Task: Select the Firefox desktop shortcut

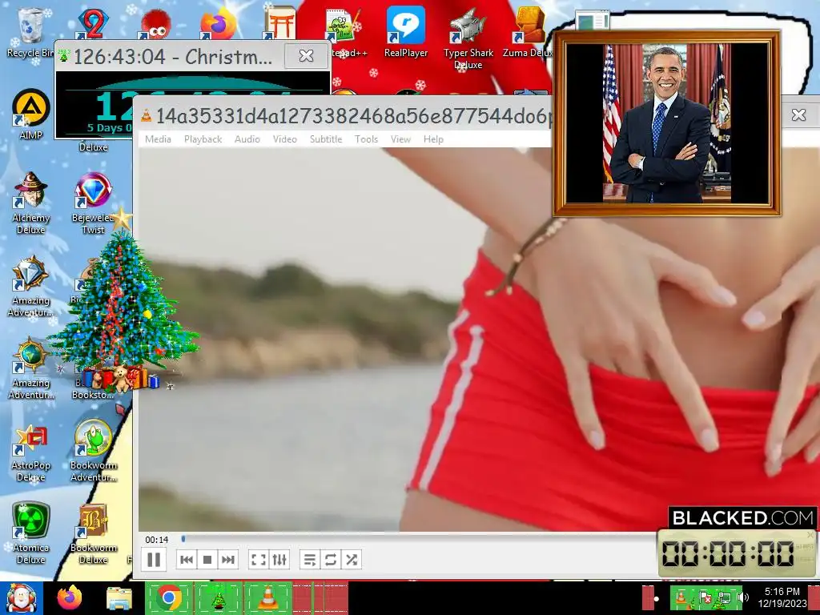Action: tap(219, 23)
